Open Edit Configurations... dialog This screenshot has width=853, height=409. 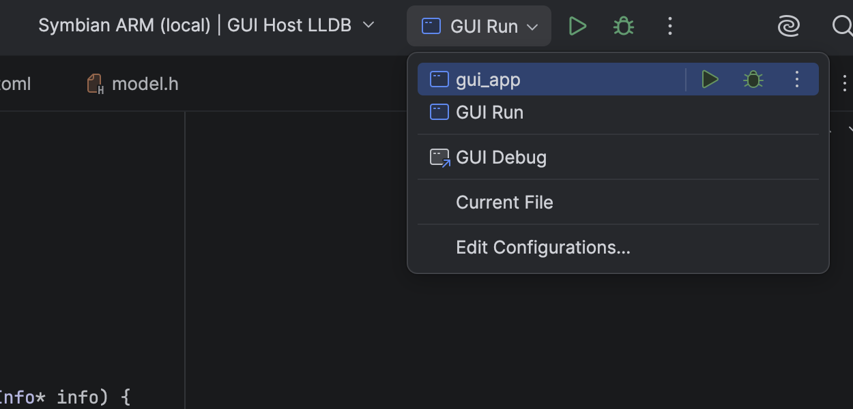[618, 247]
